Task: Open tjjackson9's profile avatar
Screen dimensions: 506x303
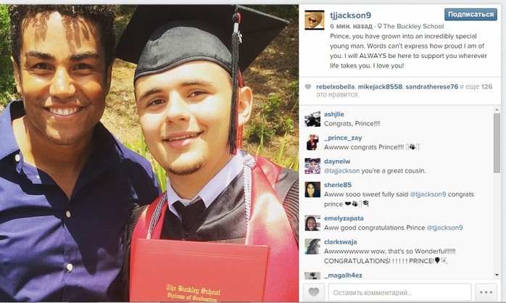Action: click(315, 20)
